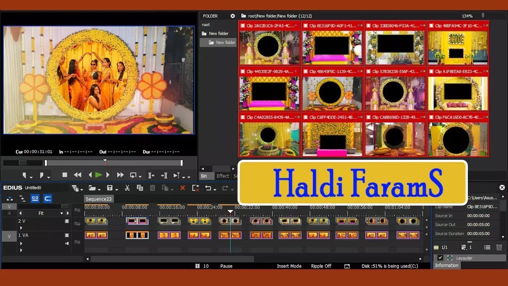Copy the selected clip
This screenshot has height=286, width=508.
[x=140, y=188]
